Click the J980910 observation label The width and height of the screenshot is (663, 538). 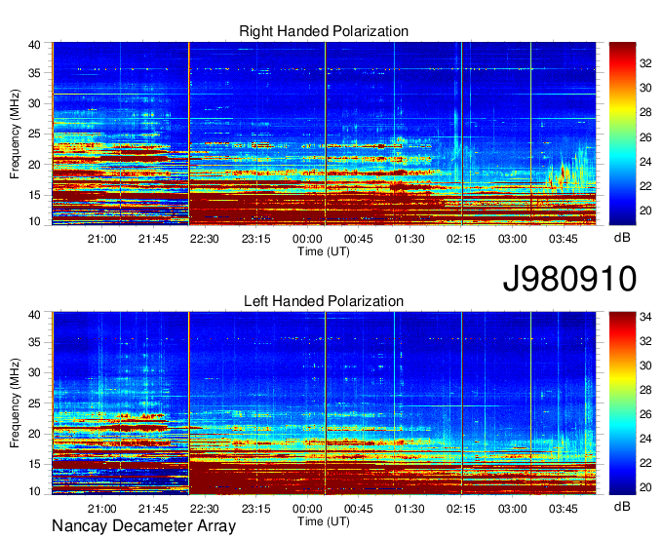(569, 279)
